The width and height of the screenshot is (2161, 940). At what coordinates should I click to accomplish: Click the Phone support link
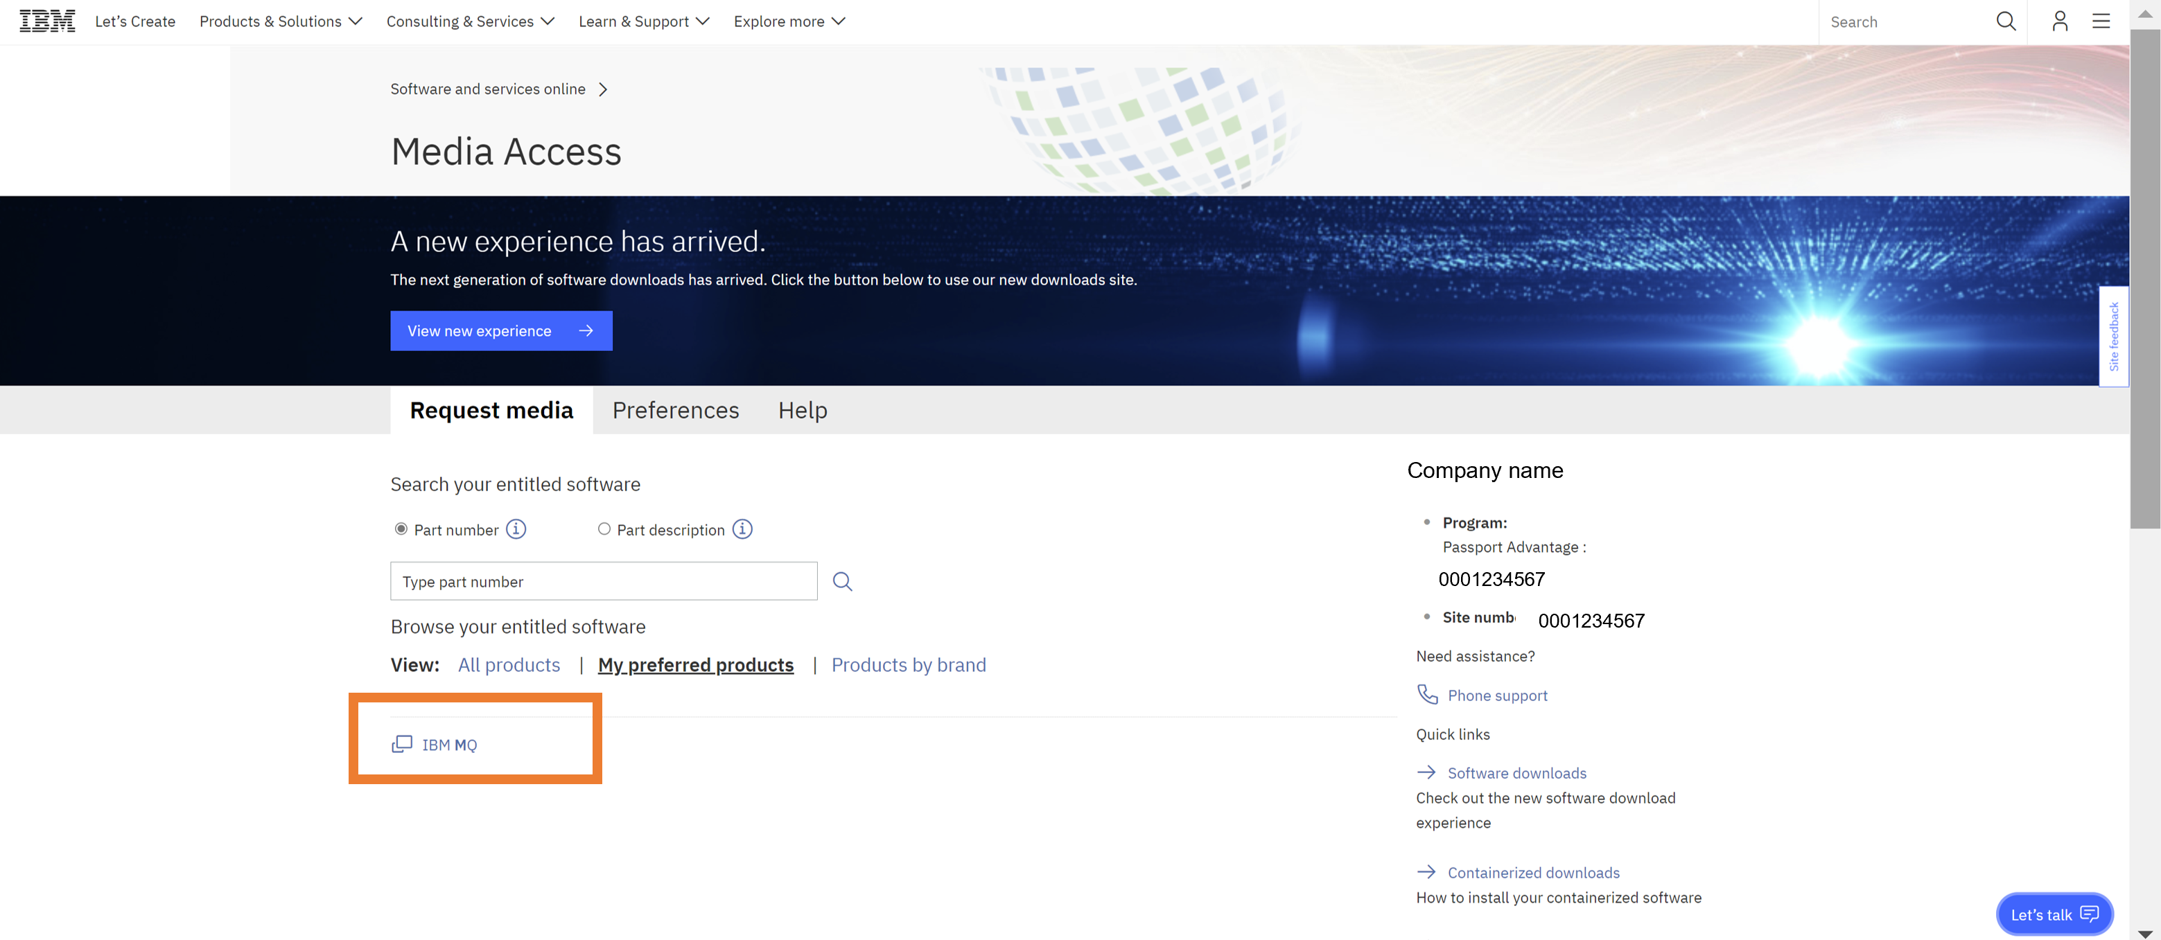[x=1498, y=695]
